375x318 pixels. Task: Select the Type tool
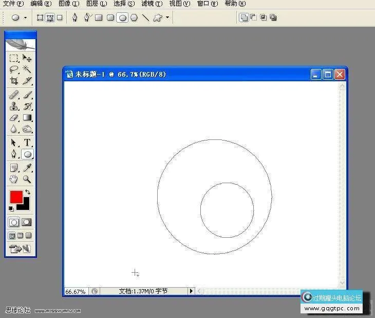pyautogui.click(x=27, y=143)
